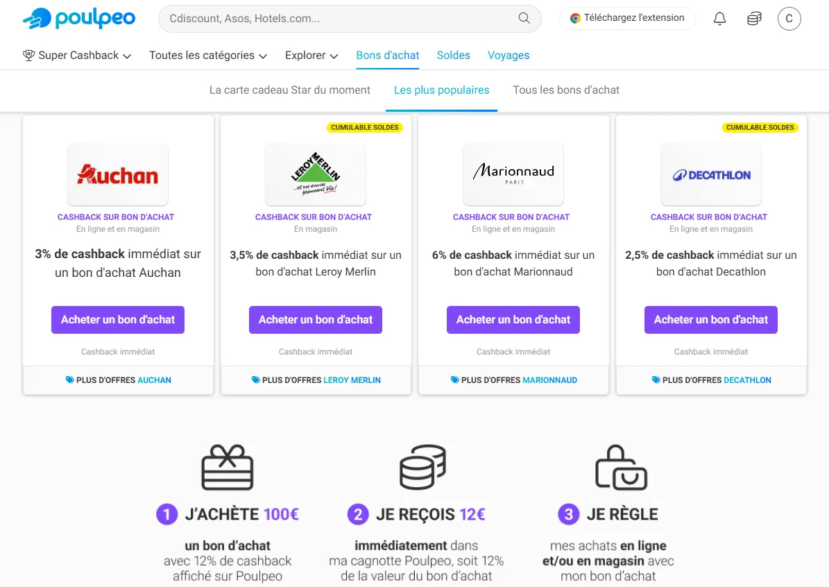Image resolution: width=829 pixels, height=587 pixels.
Task: Buy a Decathlon bon d'achat
Action: [711, 319]
